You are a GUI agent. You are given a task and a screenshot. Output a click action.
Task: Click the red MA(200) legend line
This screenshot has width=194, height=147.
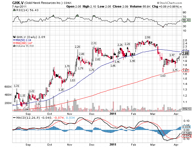(14, 43)
